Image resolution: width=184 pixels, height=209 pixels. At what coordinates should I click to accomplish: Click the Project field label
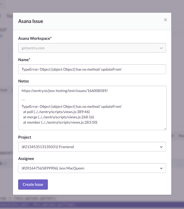[x=25, y=137]
